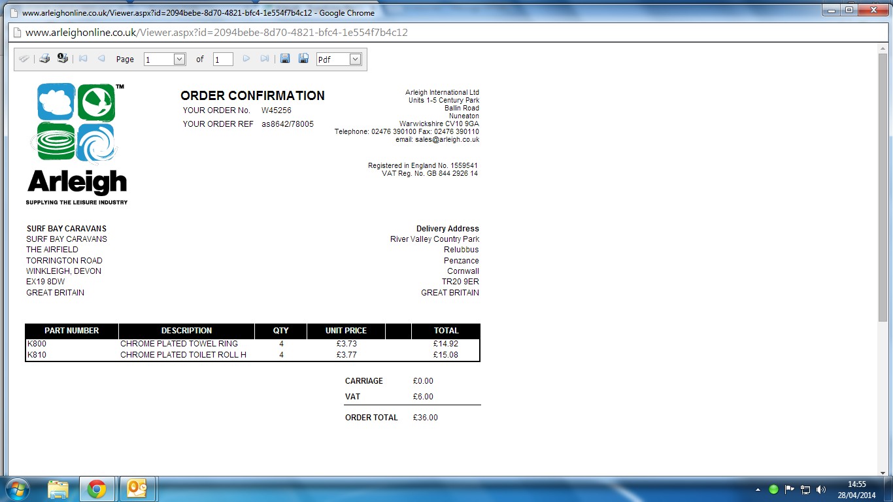Click the save-and-open double disk icon

303,59
